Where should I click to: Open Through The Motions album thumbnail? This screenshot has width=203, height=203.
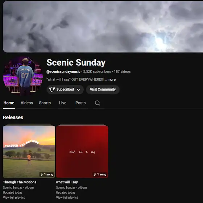point(29,152)
